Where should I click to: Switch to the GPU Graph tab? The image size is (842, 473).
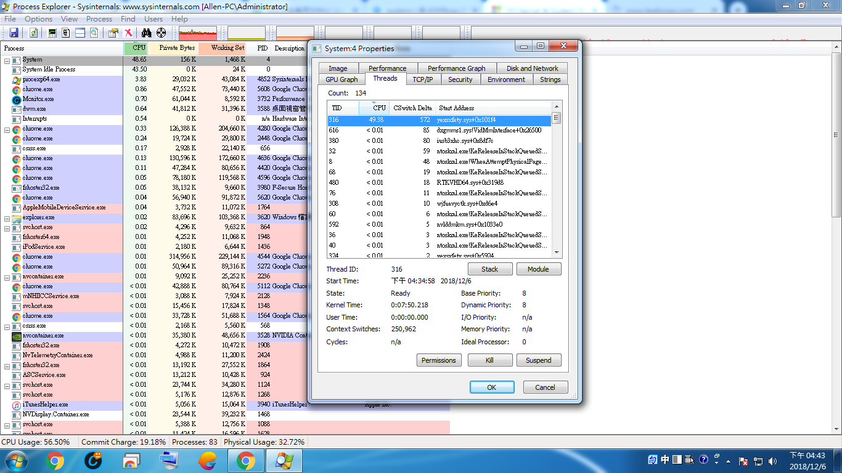pyautogui.click(x=341, y=79)
